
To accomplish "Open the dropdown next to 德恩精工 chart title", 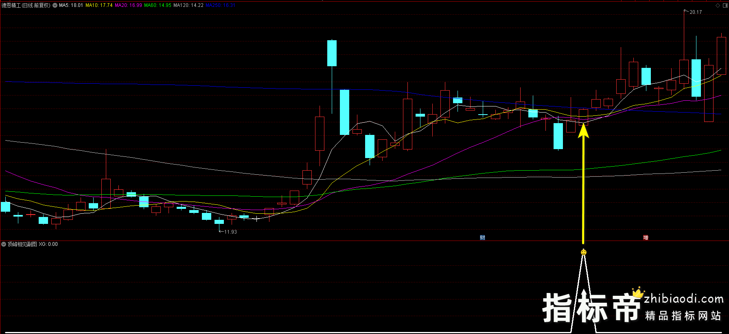I will [55, 5].
